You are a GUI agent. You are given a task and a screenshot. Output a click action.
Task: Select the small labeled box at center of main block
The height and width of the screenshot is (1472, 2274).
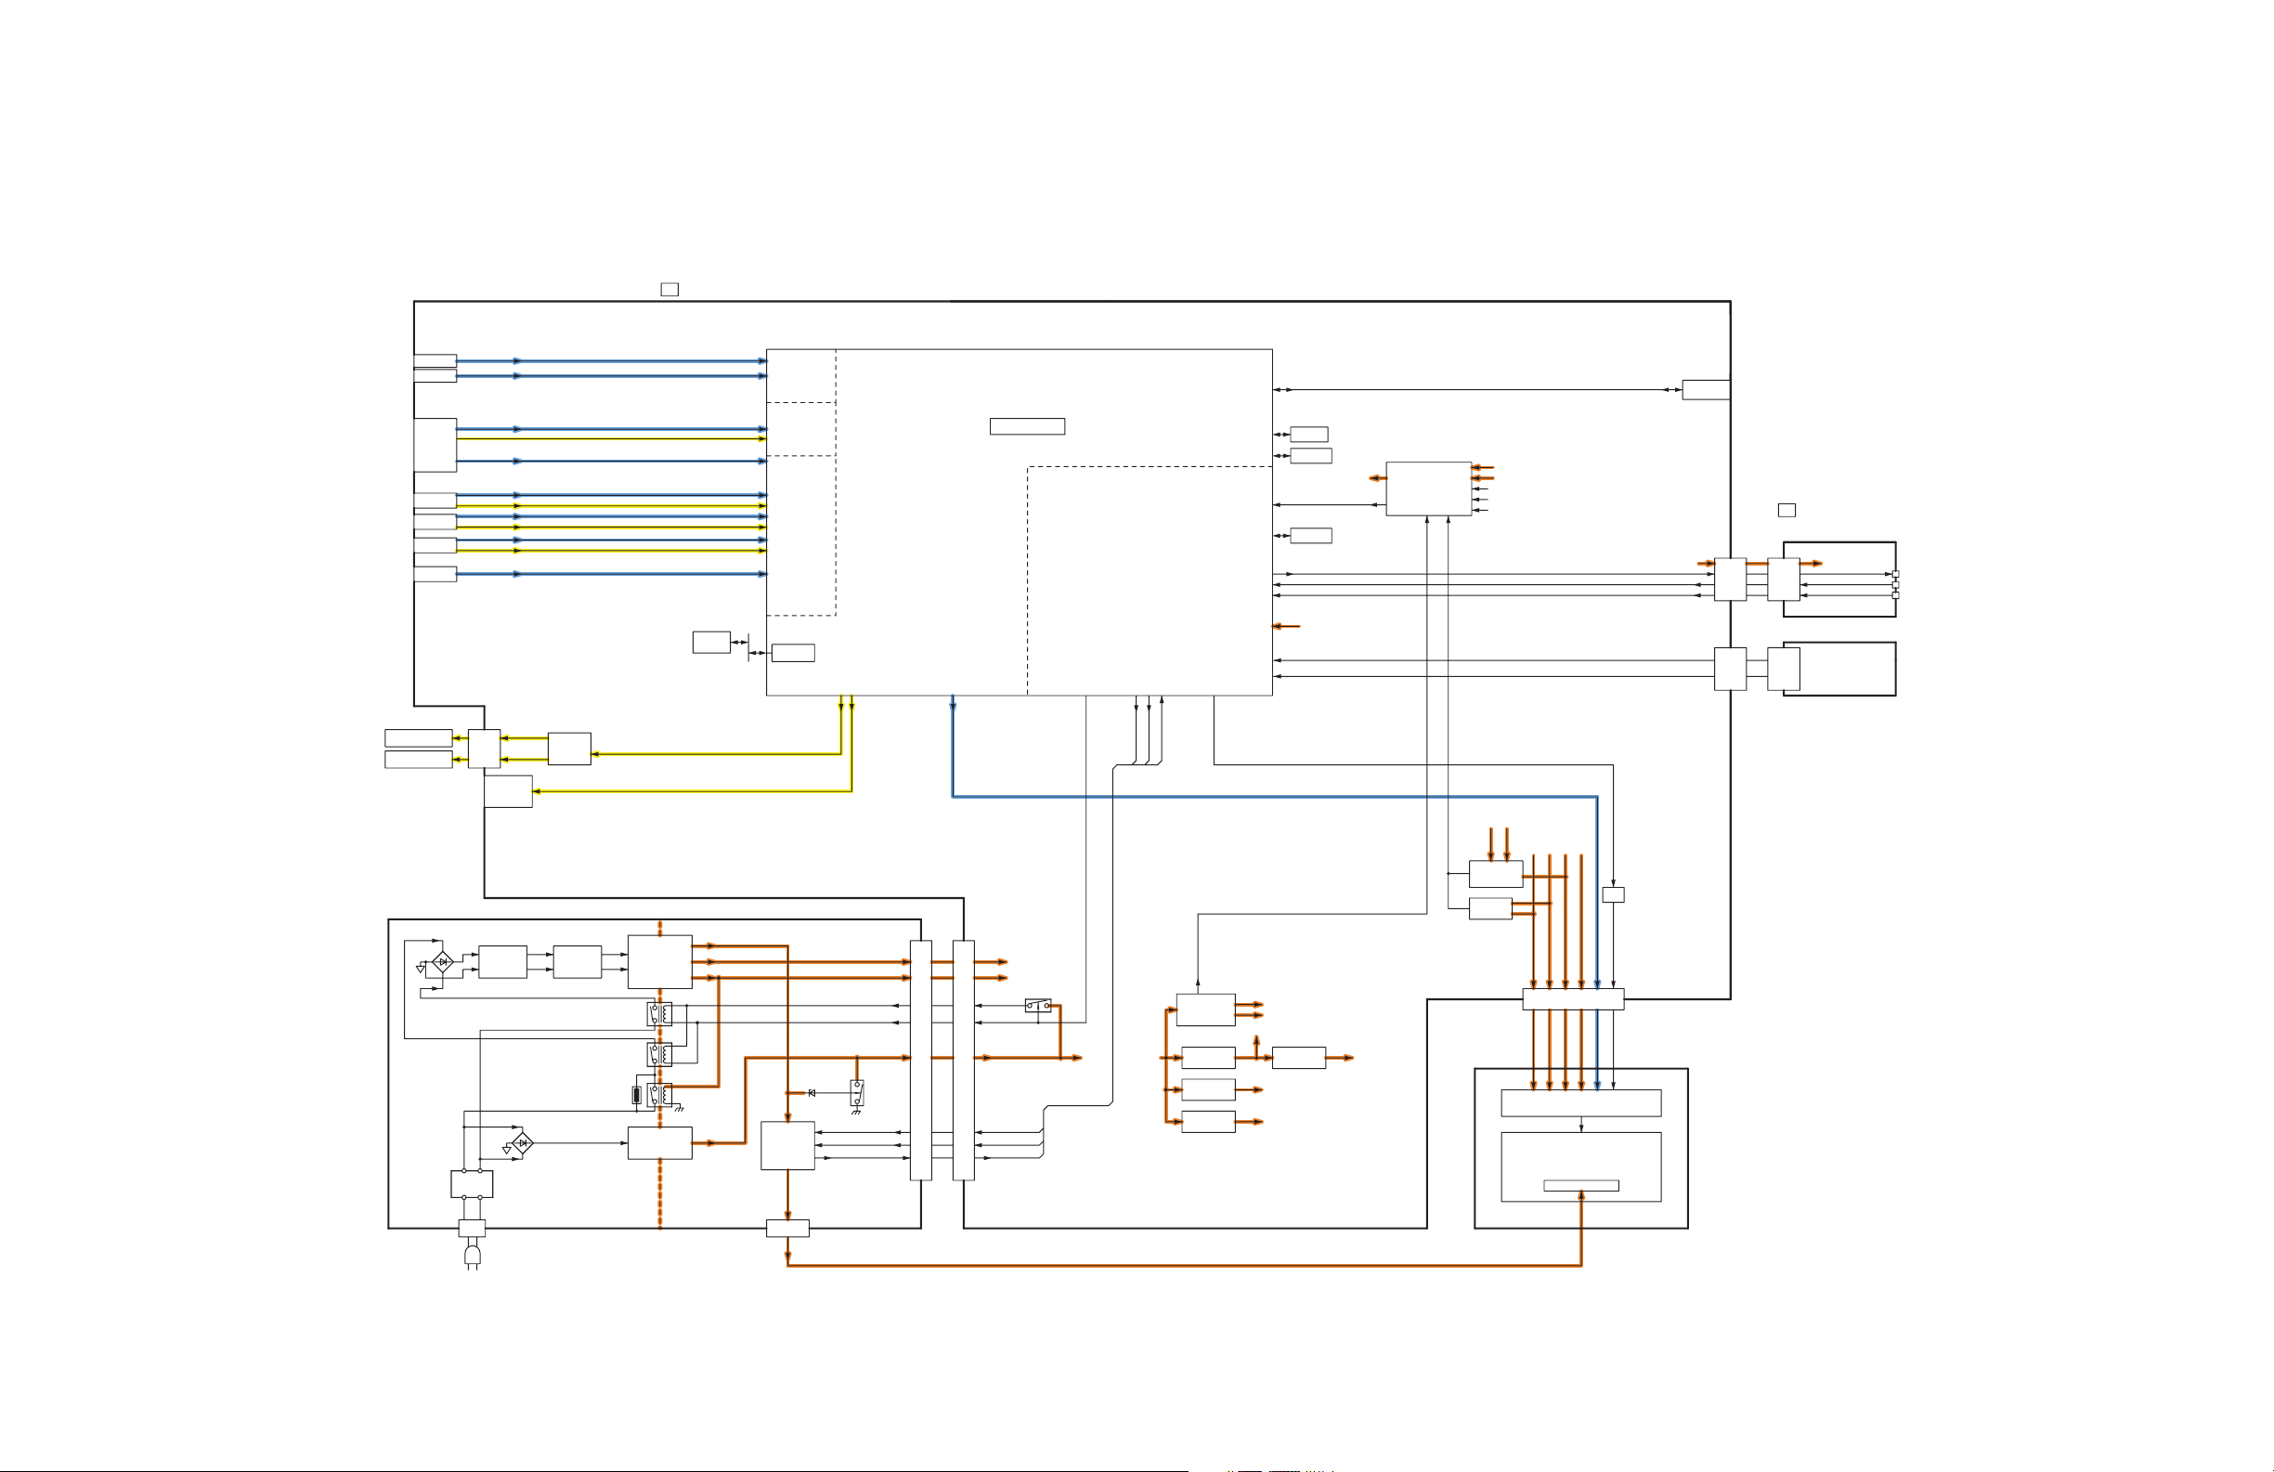(1027, 426)
